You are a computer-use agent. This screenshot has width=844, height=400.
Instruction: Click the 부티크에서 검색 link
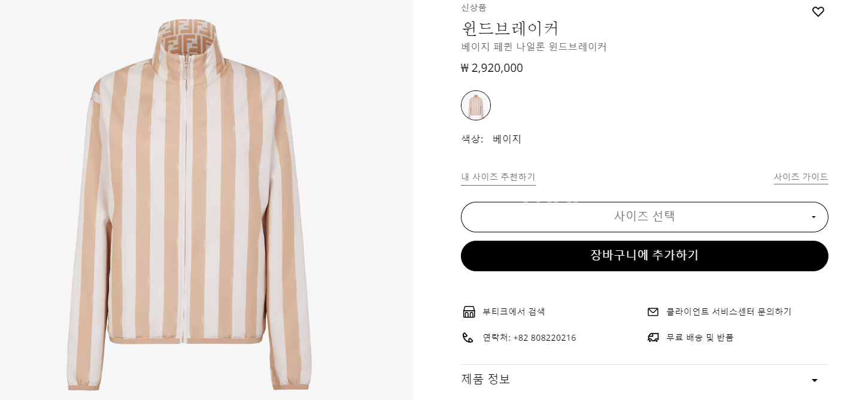(x=514, y=312)
